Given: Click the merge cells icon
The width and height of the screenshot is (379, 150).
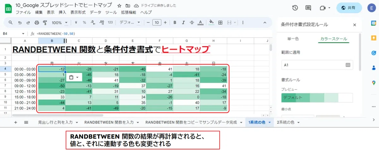Looking at the screenshot, I should point(229,23).
